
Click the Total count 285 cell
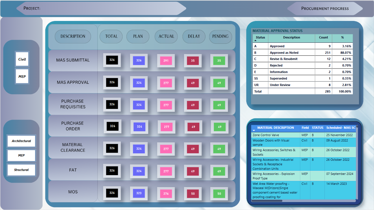[323, 91]
